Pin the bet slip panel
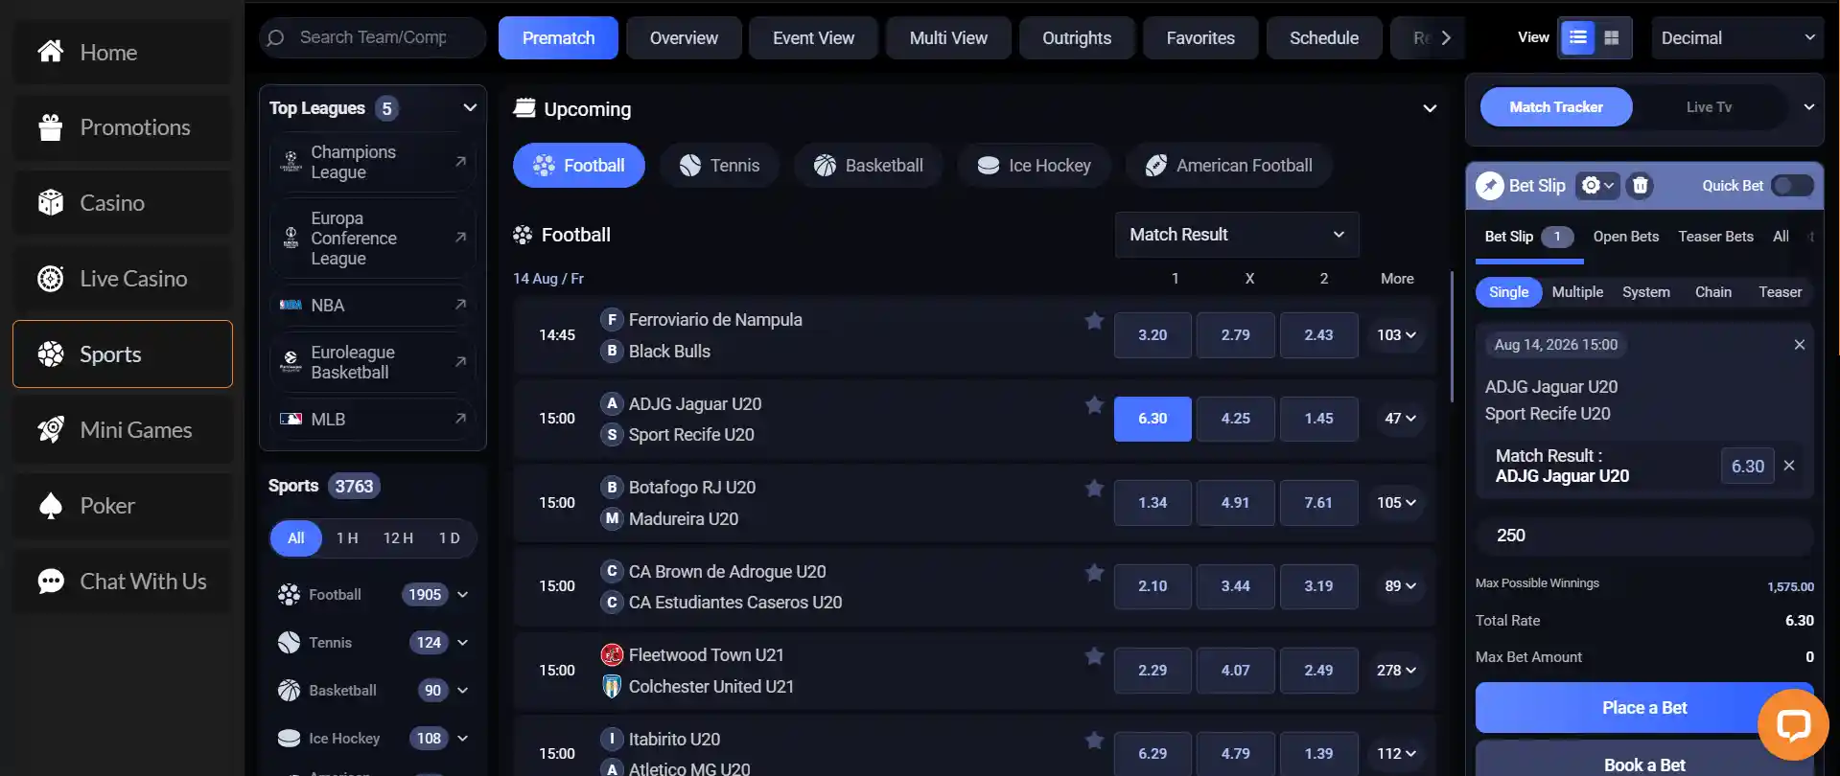 click(1490, 186)
